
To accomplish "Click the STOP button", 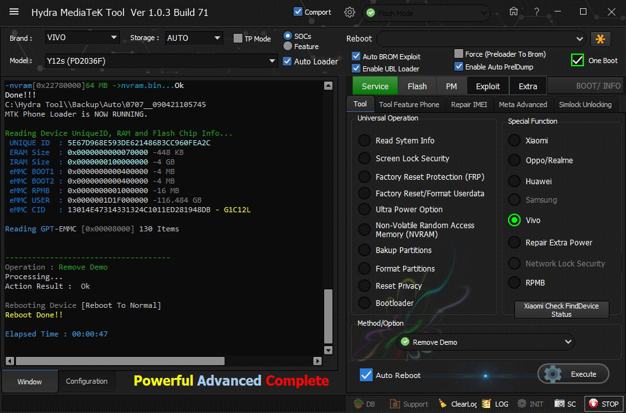I will click(604, 404).
